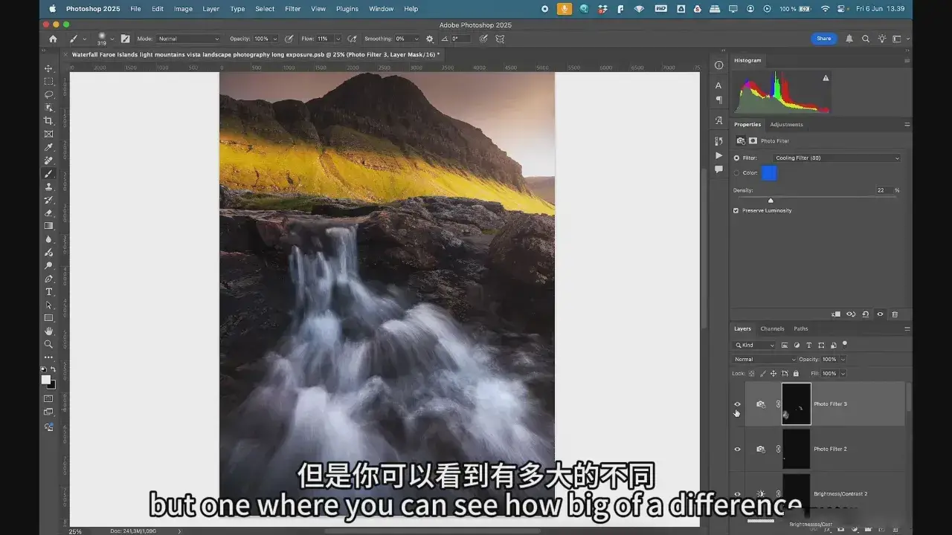Select the Rectangular Marquee tool
The height and width of the screenshot is (535, 952).
point(49,81)
